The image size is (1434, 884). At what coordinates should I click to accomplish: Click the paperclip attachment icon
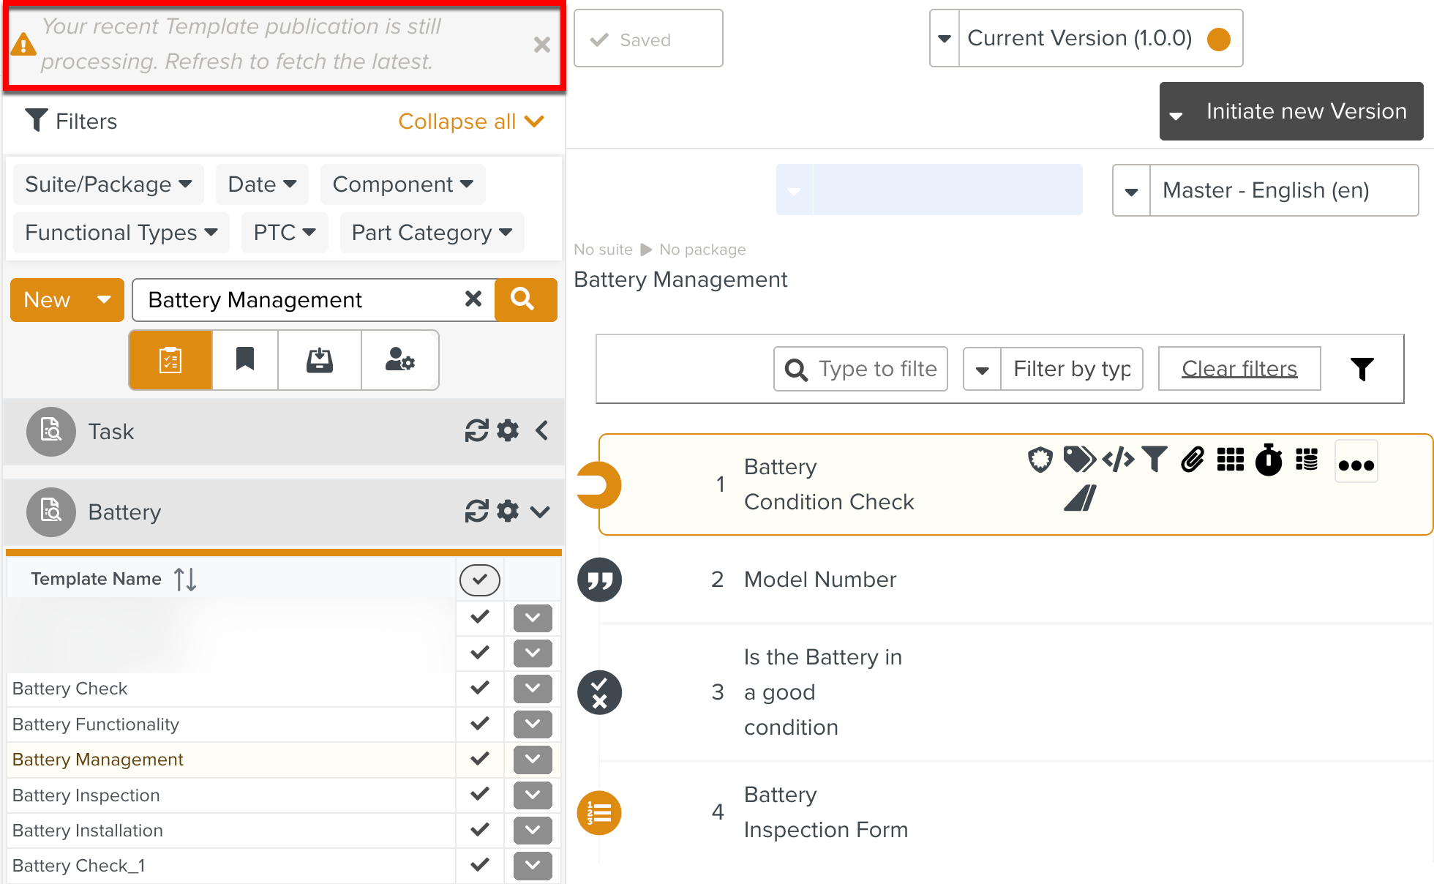1193,460
